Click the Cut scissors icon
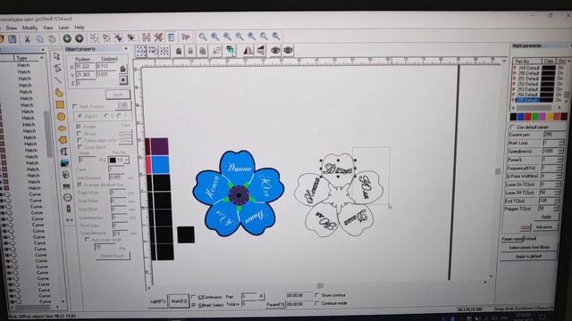The height and width of the screenshot is (321, 572). (x=27, y=38)
